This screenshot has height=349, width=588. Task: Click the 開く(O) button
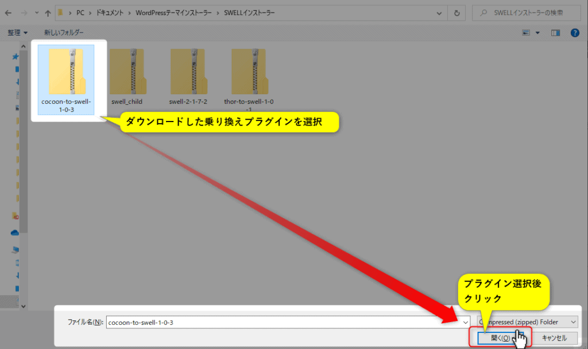(x=501, y=338)
